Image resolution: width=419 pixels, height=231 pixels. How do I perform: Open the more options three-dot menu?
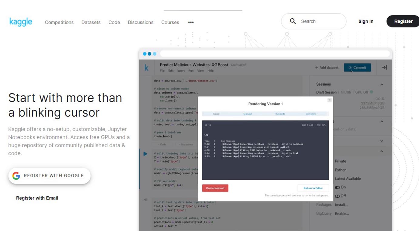point(191,22)
